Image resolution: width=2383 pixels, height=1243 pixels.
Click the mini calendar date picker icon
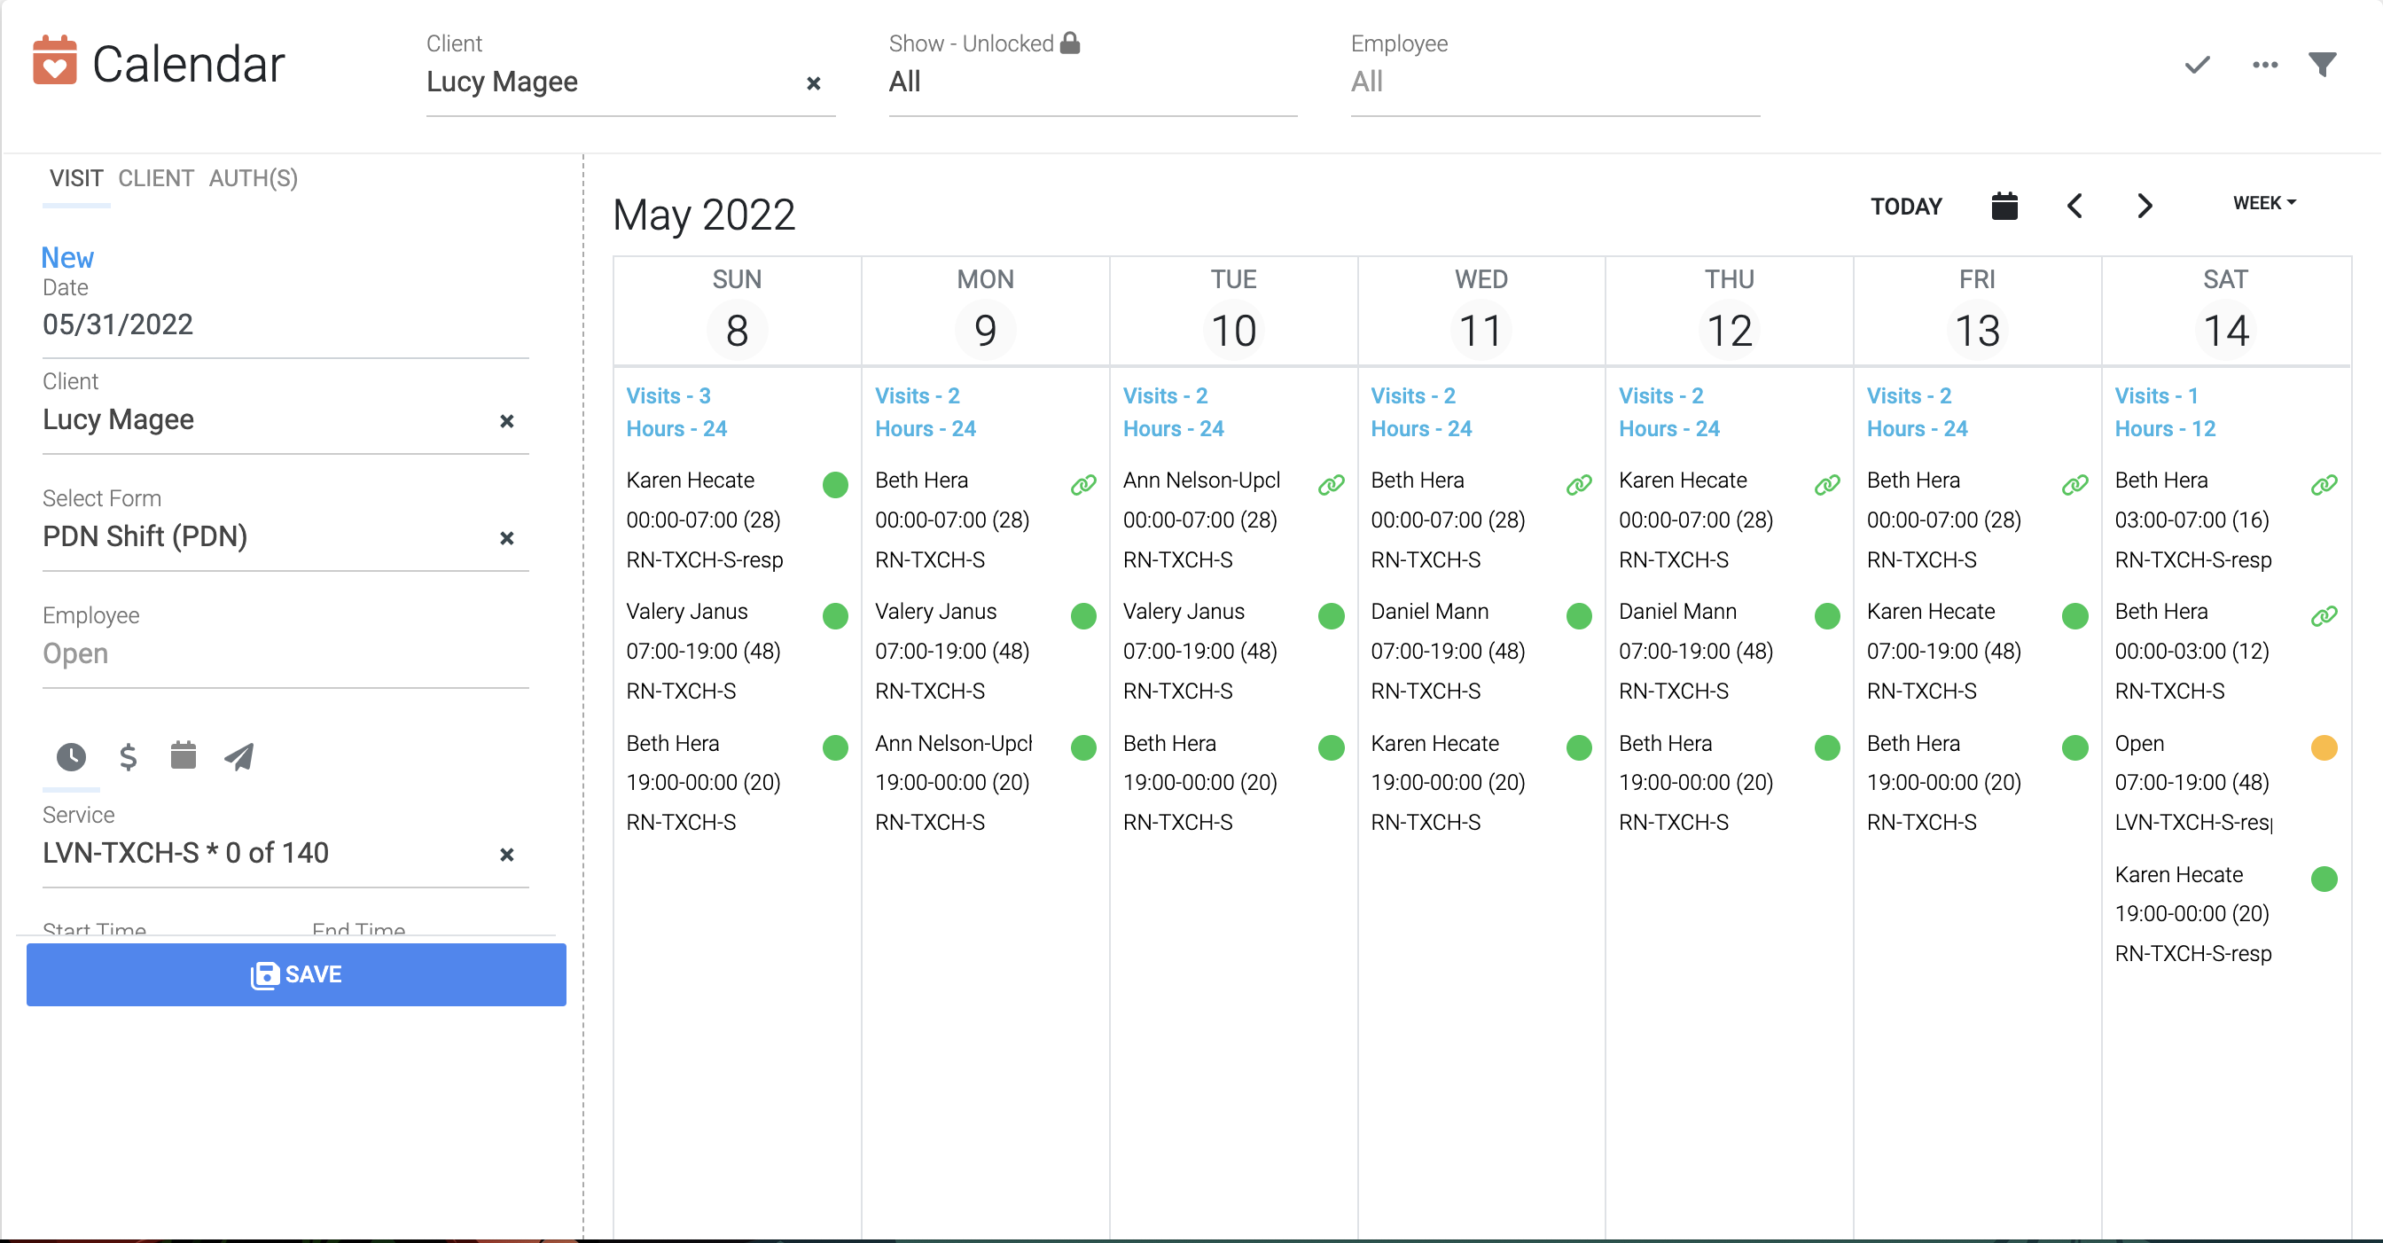pyautogui.click(x=2004, y=205)
